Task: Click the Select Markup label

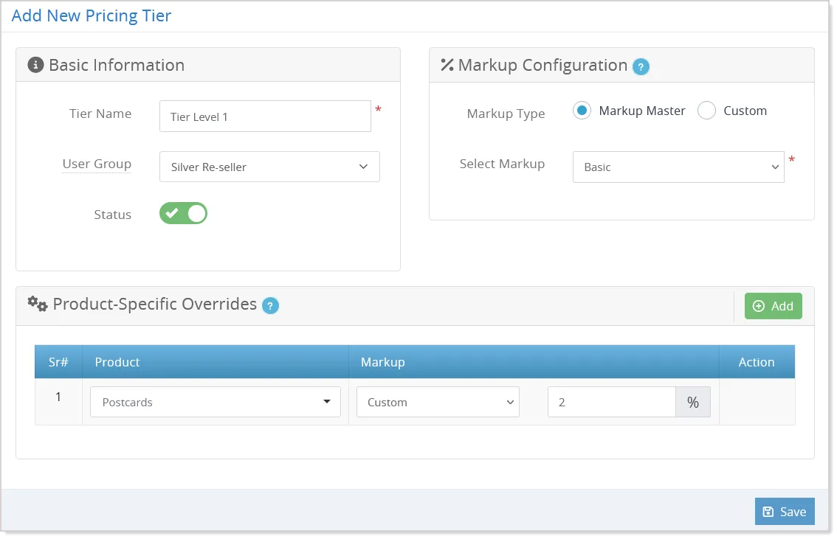Action: click(503, 164)
